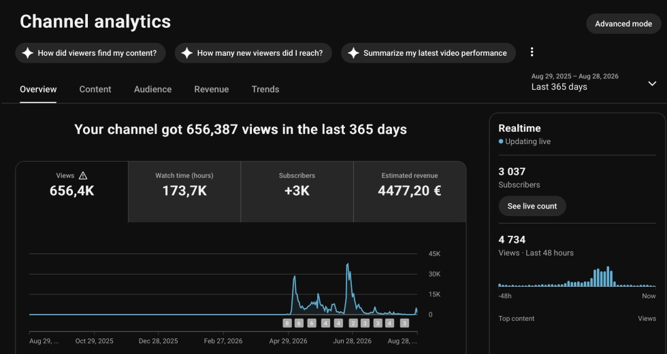Select the last video marker badge labeled 3
The image size is (667, 354).
[x=404, y=323]
